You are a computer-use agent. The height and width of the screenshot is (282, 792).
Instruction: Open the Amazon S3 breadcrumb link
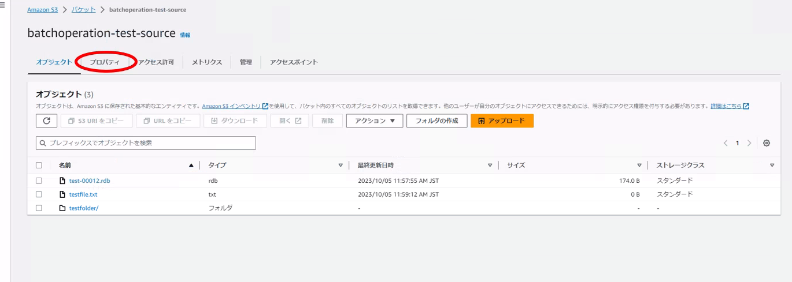[x=42, y=10]
